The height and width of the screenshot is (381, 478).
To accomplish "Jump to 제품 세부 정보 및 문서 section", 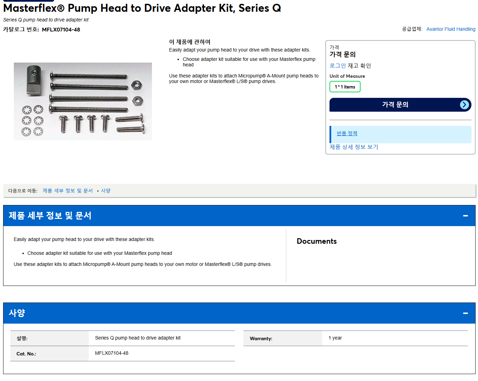I will [68, 191].
